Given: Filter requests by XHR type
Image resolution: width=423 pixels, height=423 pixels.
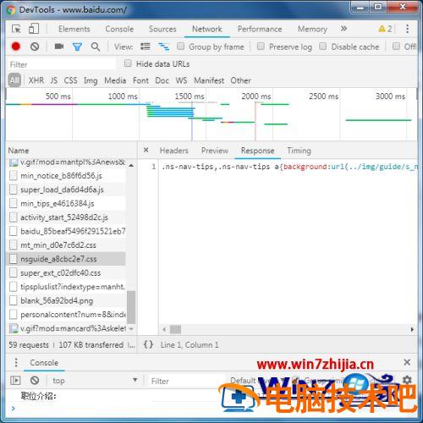Looking at the screenshot, I should [x=36, y=80].
